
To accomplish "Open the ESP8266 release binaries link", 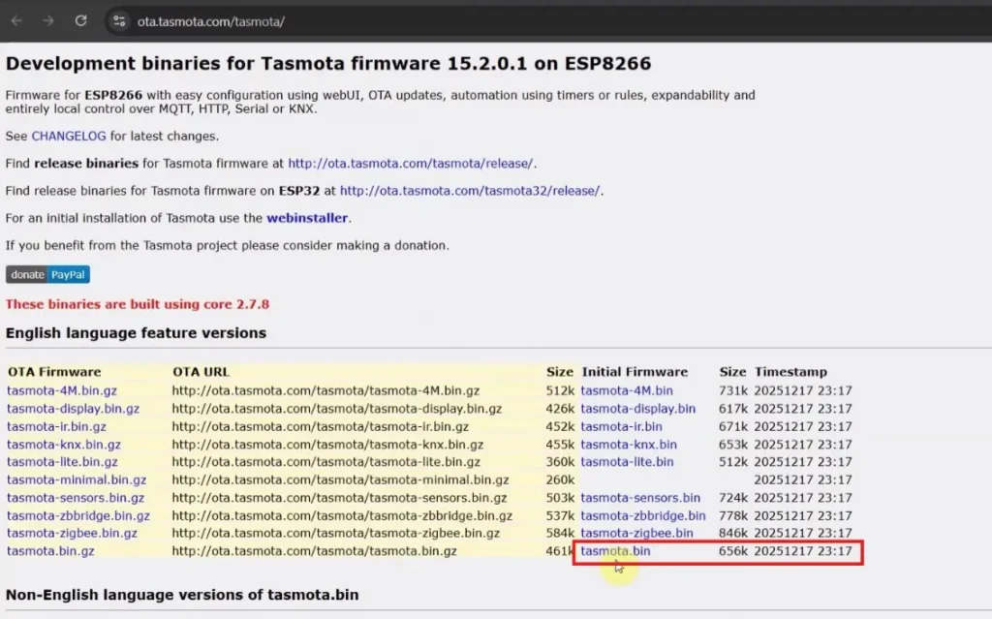I will 412,163.
